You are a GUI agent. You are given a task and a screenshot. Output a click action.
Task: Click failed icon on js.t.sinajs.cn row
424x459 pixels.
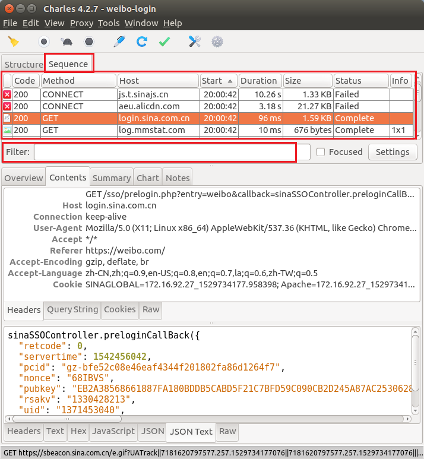point(7,94)
